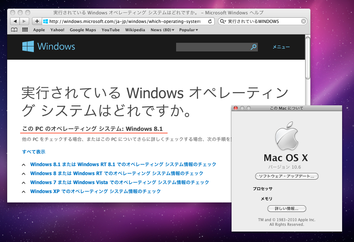Click the Apple logo in About window
Viewport: 354px width, 242px height.
pyautogui.click(x=287, y=136)
